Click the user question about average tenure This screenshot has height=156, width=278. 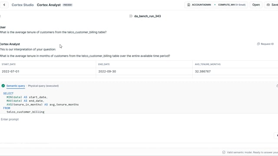(x=53, y=32)
